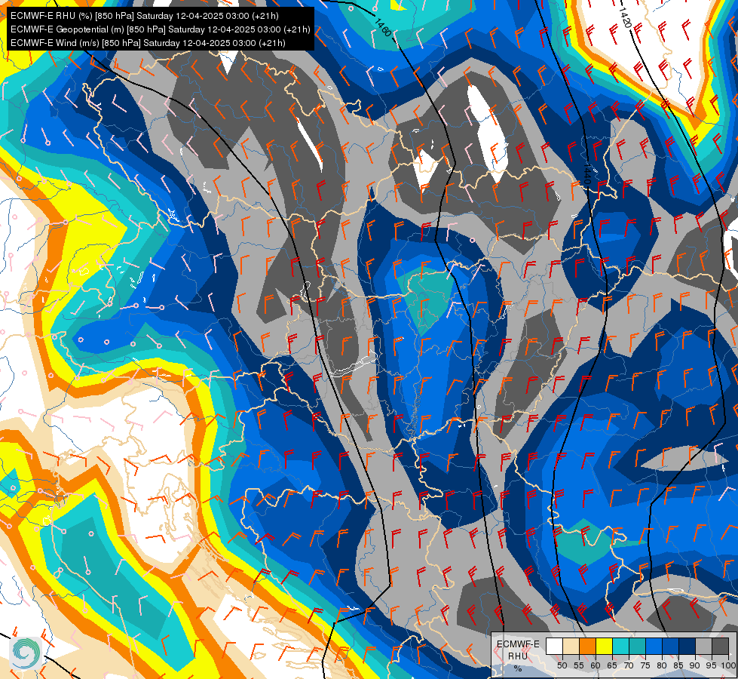738x679 pixels.
Task: Click the legend tick label 90
Action: [x=695, y=665]
